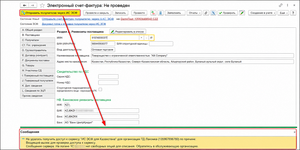Switch to J. Поверенный получателя tab

pyautogui.click(x=37, y=81)
